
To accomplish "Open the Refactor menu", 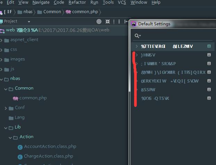I will tap(77, 2).
